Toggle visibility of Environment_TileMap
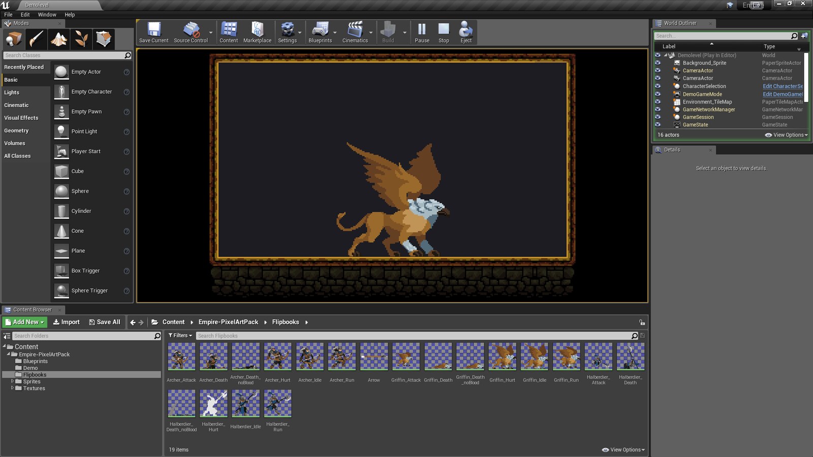 658,102
